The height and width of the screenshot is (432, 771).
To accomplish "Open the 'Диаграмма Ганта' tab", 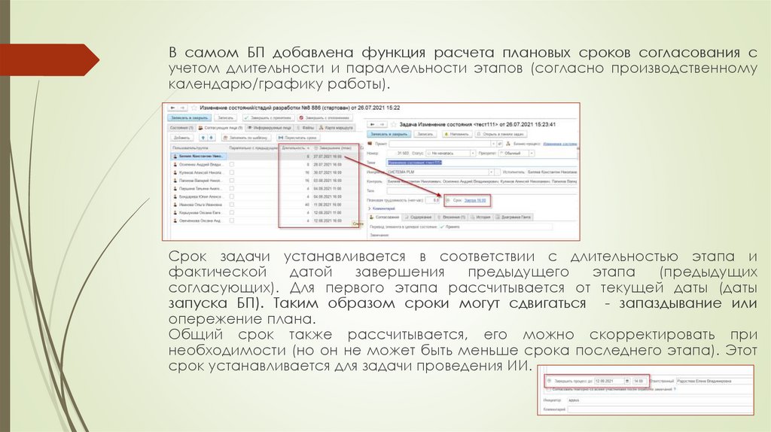I will [513, 218].
